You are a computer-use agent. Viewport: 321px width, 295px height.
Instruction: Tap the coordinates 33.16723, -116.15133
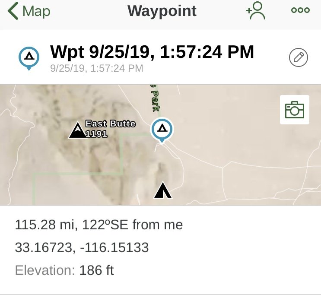pos(82,247)
